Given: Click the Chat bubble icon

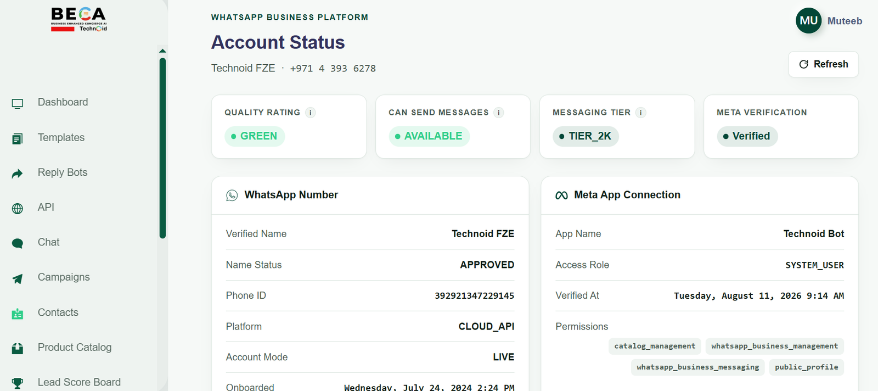Looking at the screenshot, I should click(18, 243).
